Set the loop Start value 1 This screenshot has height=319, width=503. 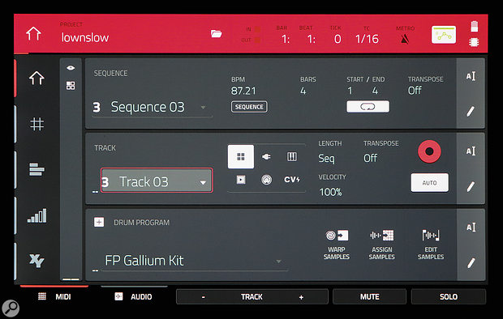click(350, 91)
